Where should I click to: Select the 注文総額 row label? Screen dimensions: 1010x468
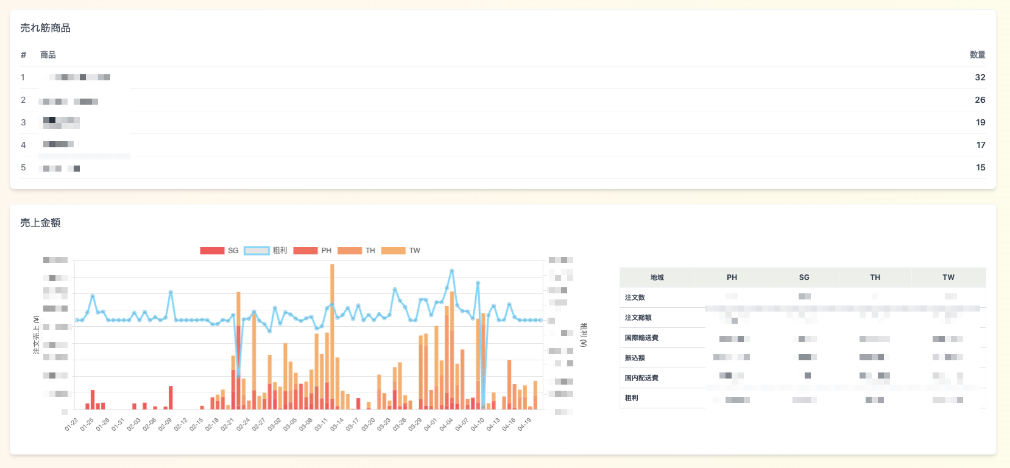click(638, 318)
